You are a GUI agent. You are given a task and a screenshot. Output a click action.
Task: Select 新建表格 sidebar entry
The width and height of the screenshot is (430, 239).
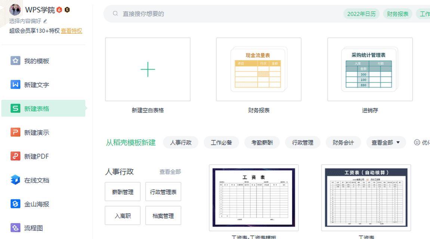pos(43,108)
